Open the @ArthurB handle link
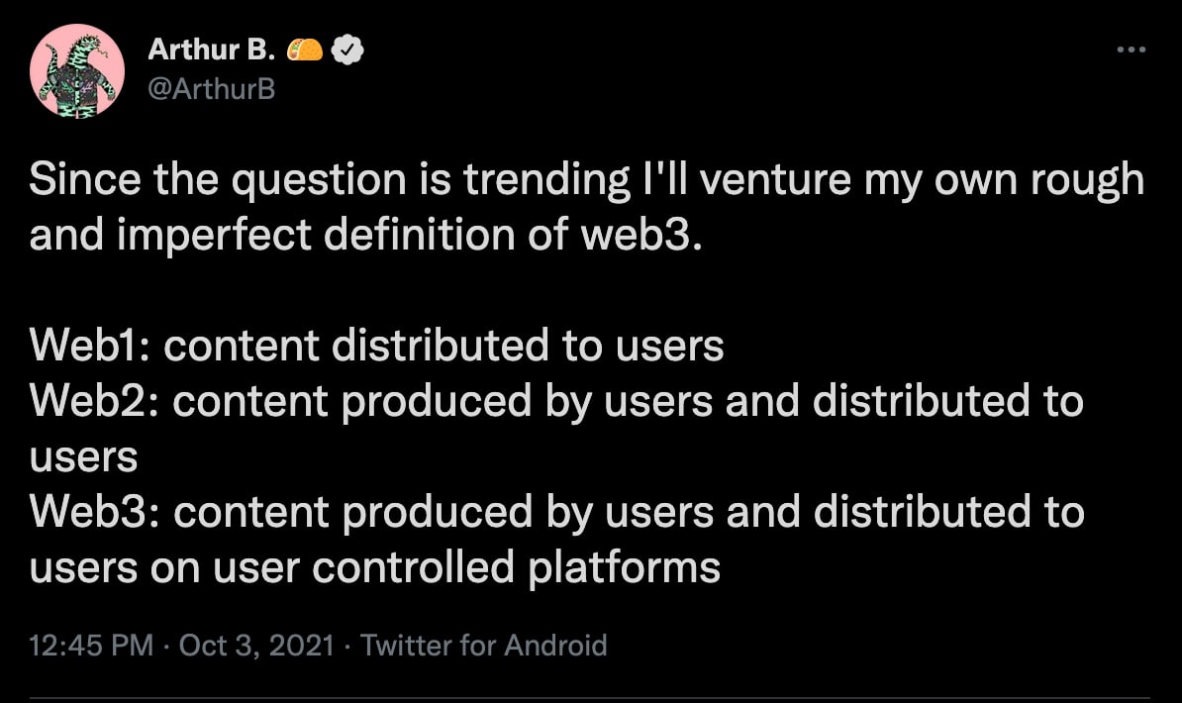1182x703 pixels. [x=212, y=89]
